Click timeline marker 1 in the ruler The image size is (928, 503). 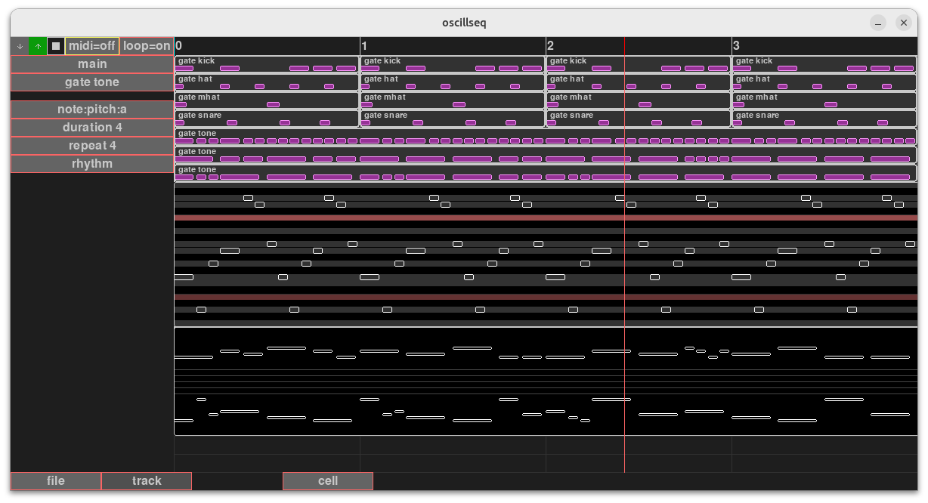364,46
